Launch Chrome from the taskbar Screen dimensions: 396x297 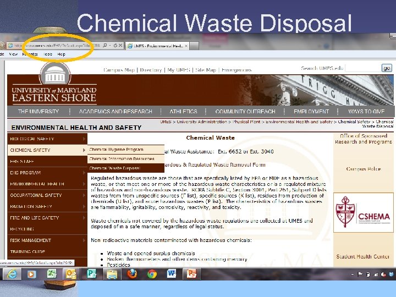coord(152,274)
